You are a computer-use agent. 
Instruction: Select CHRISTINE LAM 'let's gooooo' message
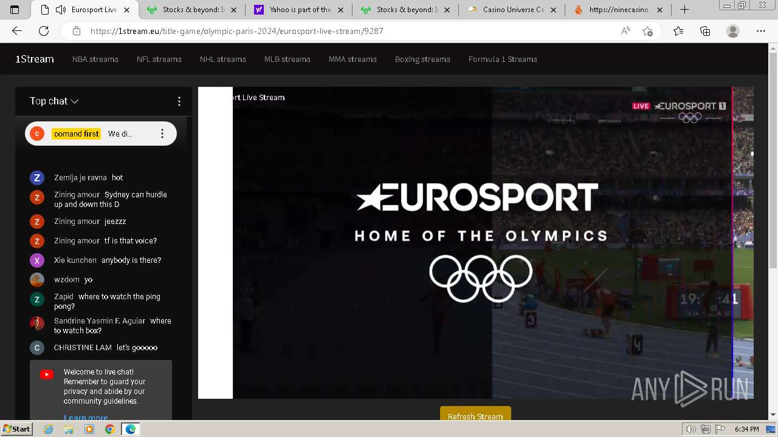click(x=102, y=348)
